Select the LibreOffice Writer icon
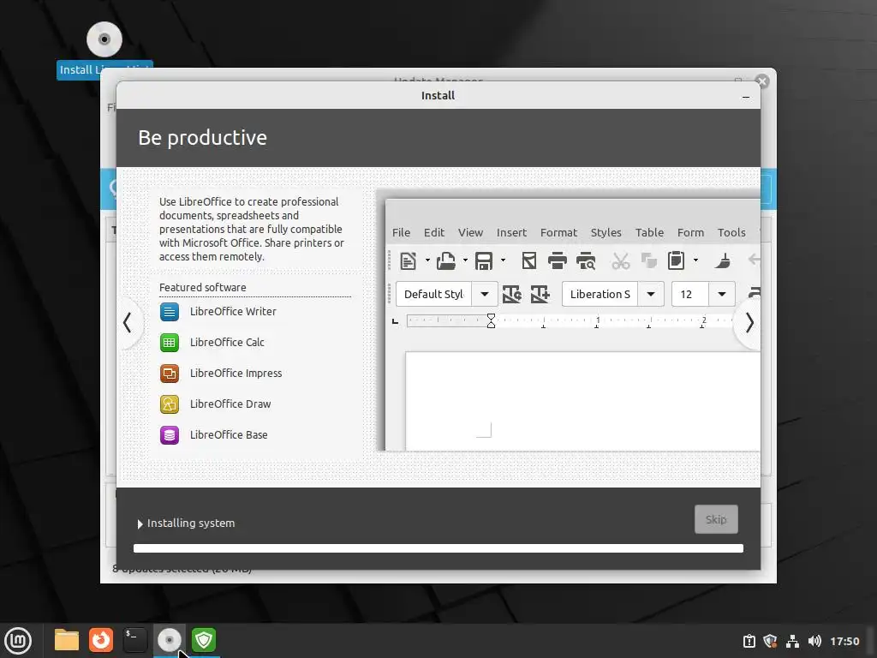 coord(170,312)
